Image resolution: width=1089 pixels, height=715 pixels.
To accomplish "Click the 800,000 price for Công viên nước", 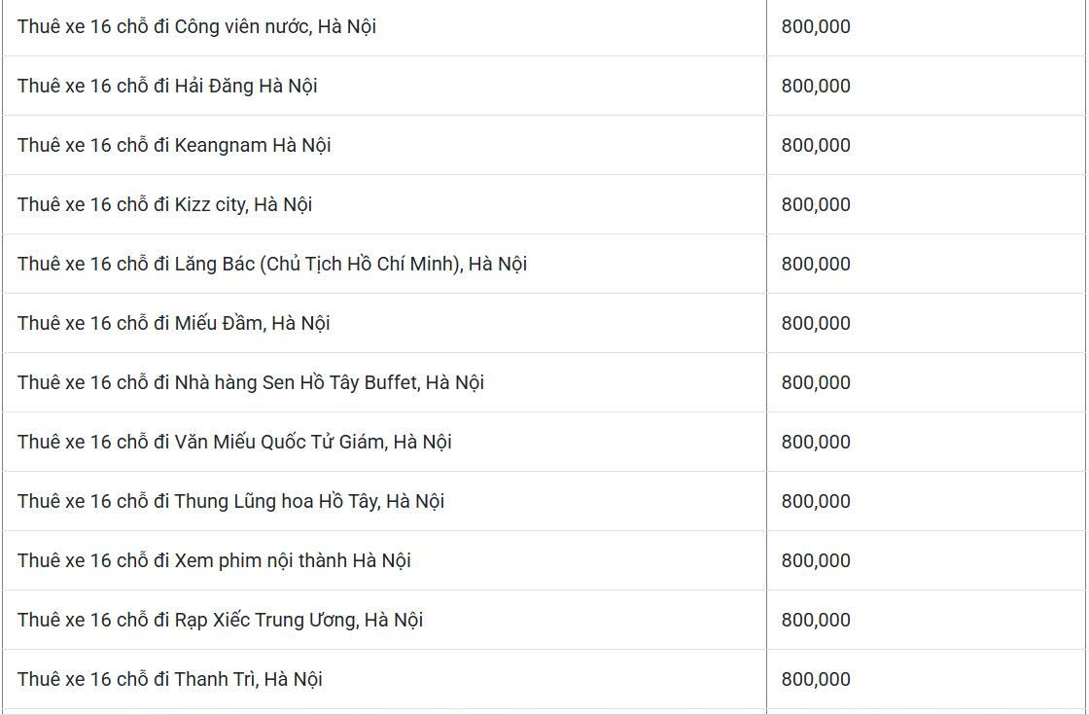I will (816, 26).
